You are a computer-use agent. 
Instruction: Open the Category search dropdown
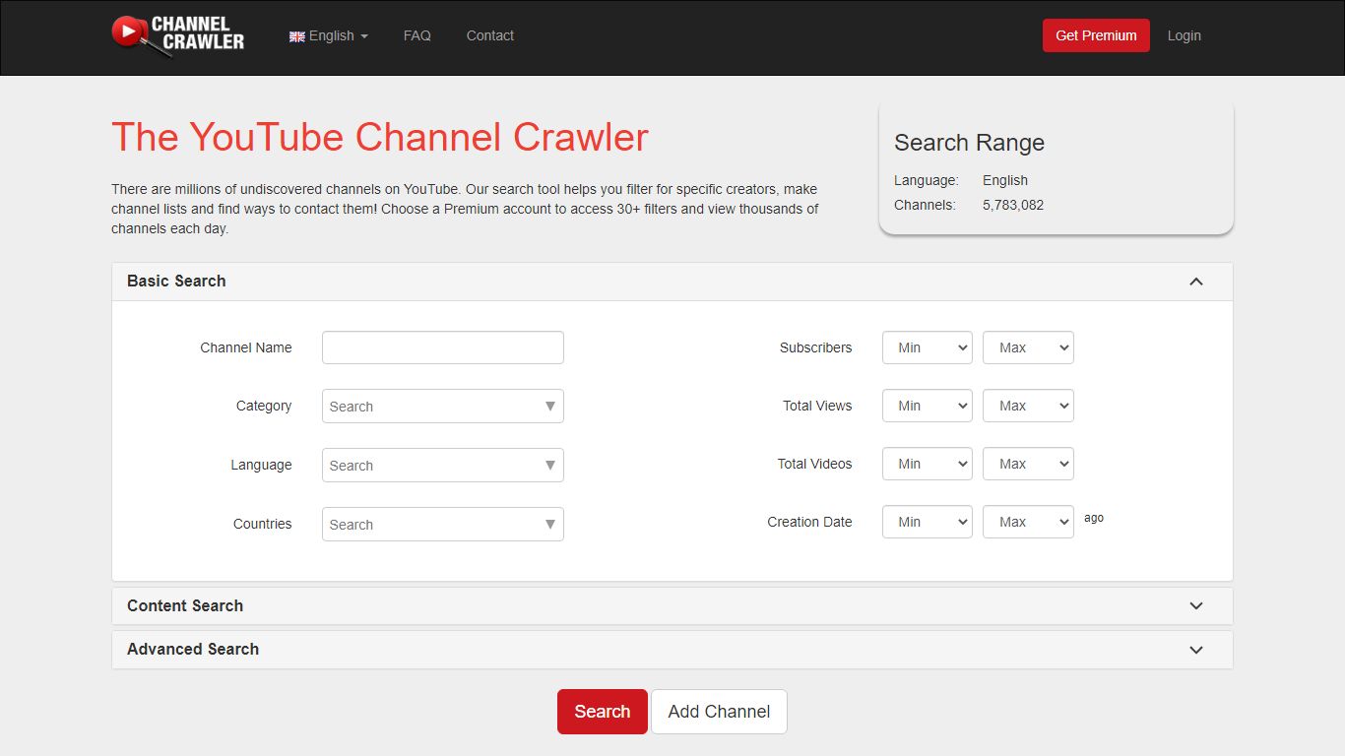pos(443,407)
